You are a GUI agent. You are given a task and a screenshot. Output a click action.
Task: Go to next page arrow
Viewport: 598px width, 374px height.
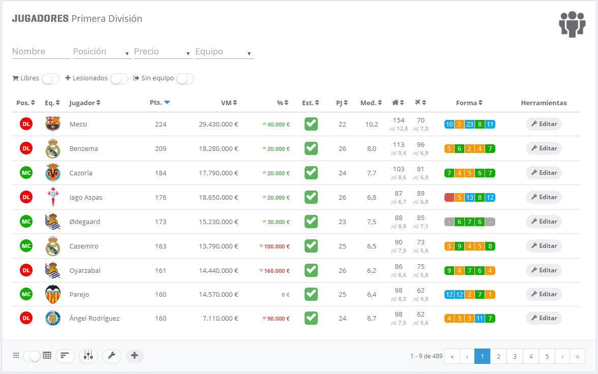pyautogui.click(x=562, y=356)
